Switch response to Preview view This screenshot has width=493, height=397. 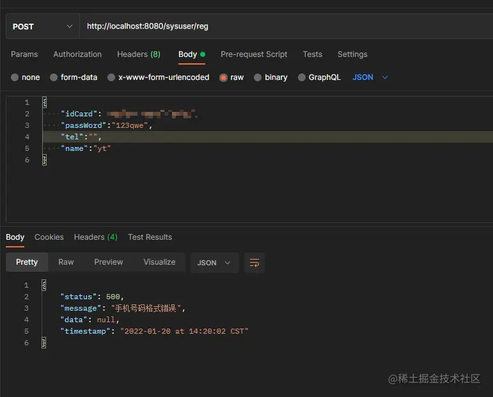pyautogui.click(x=109, y=262)
